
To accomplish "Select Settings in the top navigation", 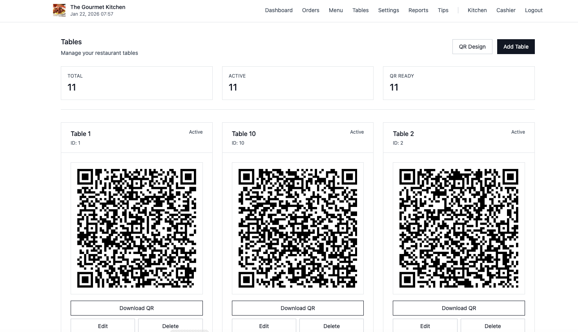I will click(x=388, y=10).
